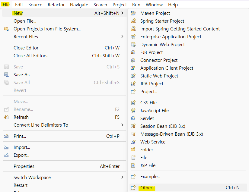This screenshot has width=249, height=192.
Task: Click the new File icon
Action: (x=133, y=157)
